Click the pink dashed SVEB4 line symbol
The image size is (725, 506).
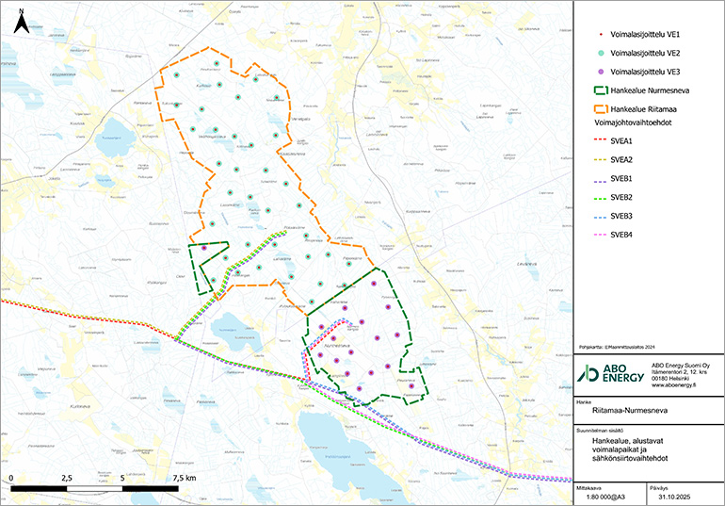[592, 235]
